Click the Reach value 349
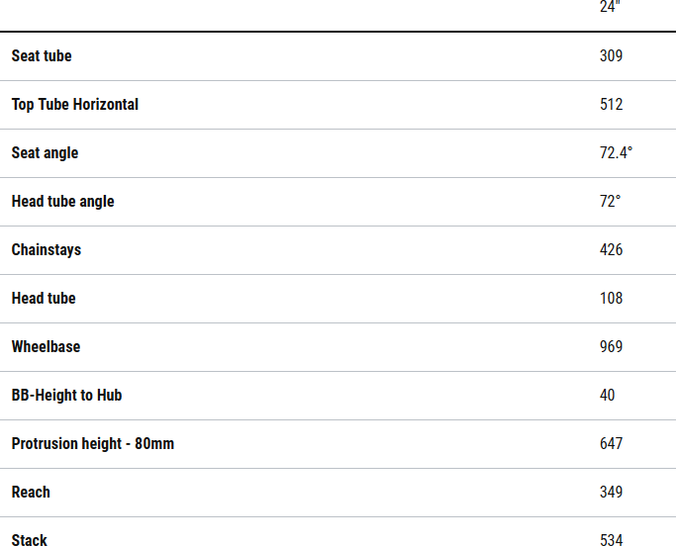Viewport: 676px width, 546px height. 612,493
